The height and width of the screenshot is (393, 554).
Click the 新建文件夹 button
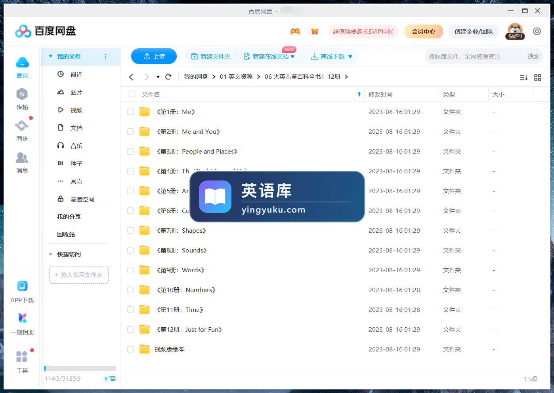(x=211, y=57)
